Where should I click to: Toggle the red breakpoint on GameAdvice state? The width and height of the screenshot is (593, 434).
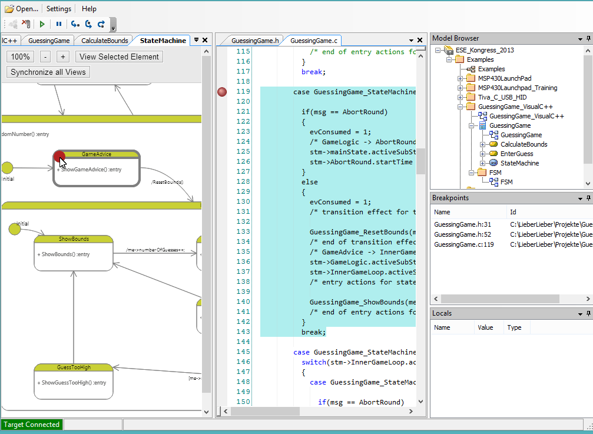pyautogui.click(x=59, y=156)
